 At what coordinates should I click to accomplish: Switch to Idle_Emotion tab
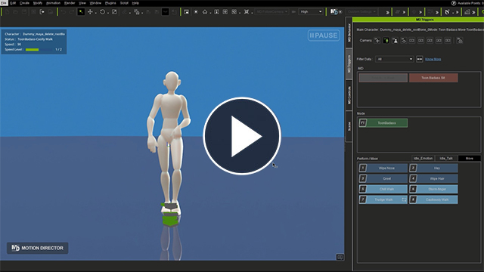pos(423,158)
